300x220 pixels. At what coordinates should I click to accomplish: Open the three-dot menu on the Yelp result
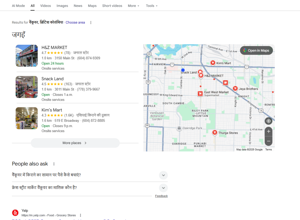[x=81, y=215]
